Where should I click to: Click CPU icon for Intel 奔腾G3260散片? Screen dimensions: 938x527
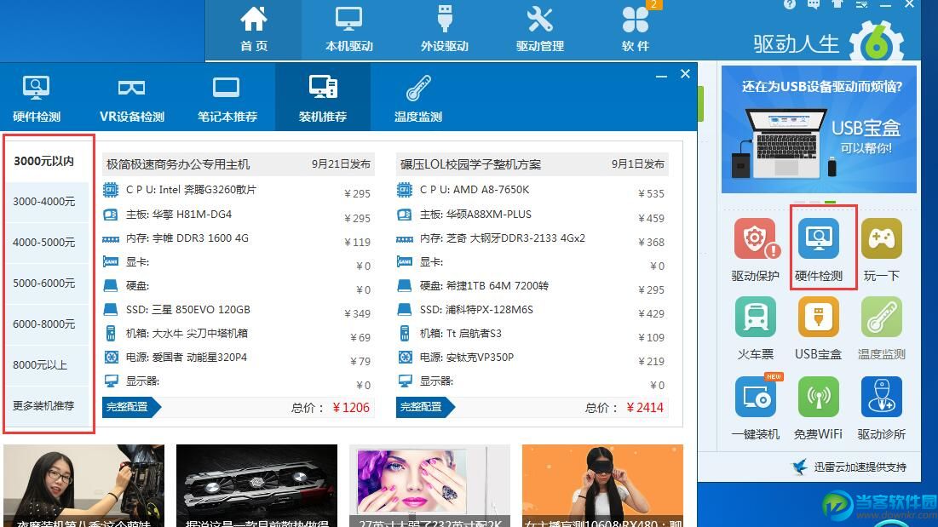pos(111,190)
